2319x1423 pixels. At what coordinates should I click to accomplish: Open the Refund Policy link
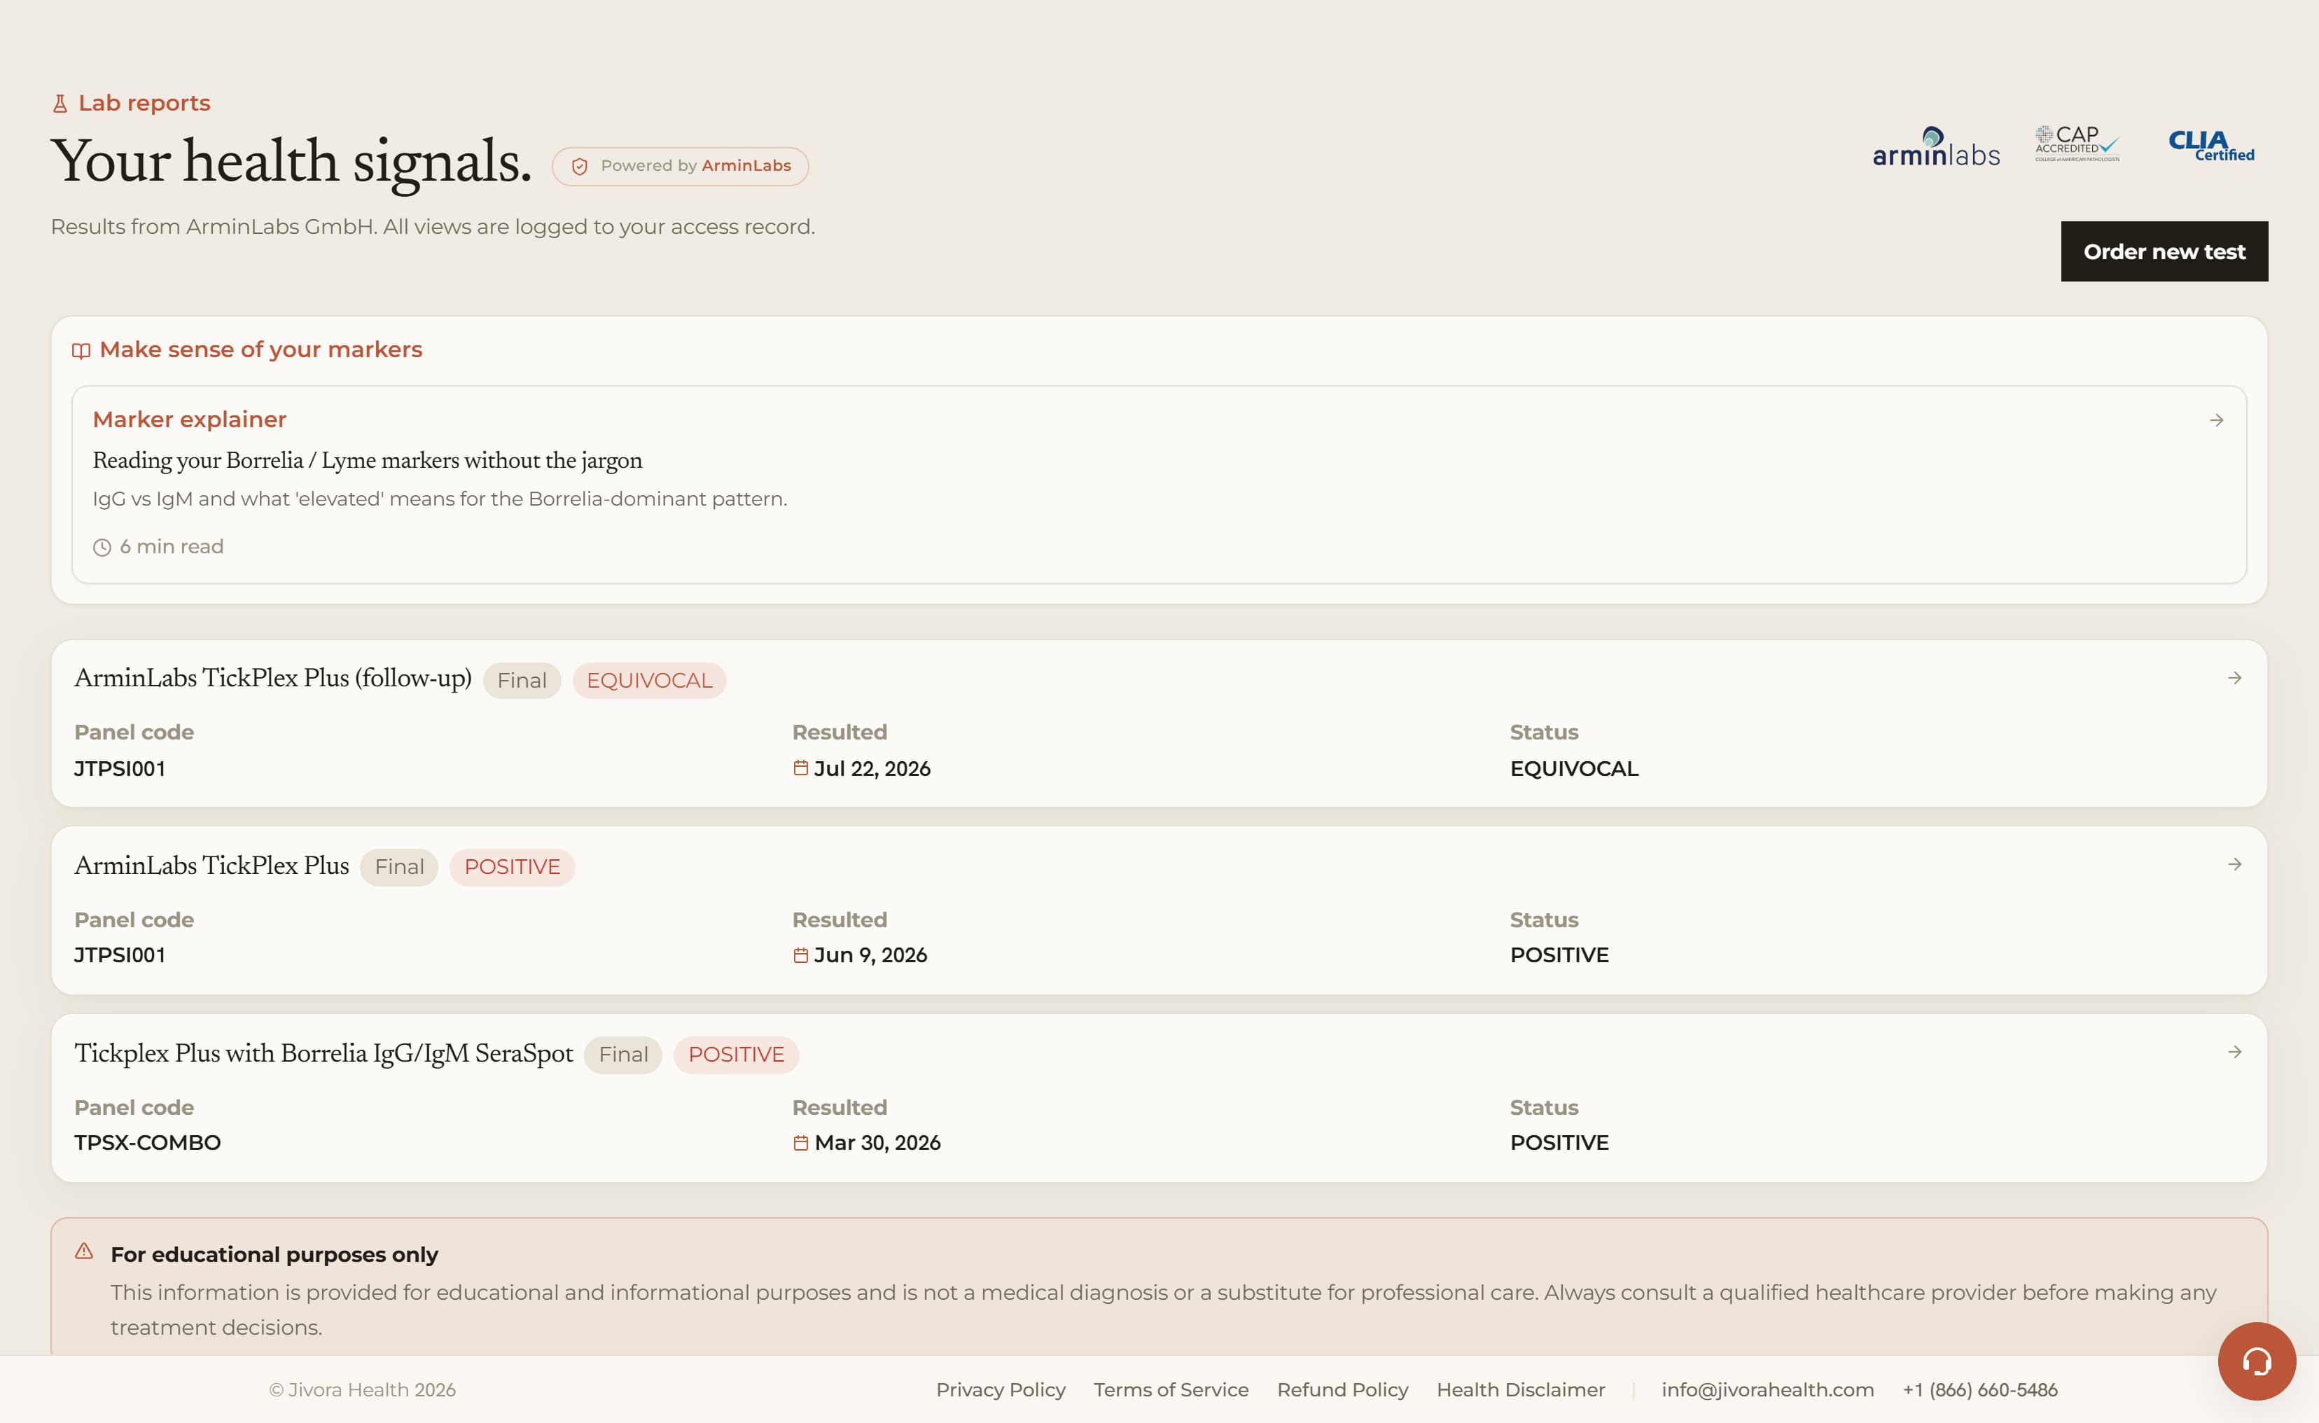point(1342,1389)
